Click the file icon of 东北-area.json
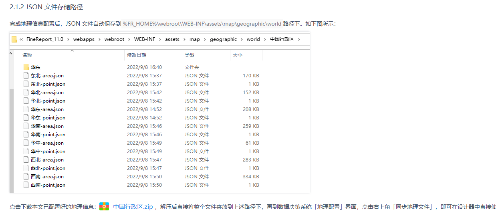Image resolution: width=496 pixels, height=222 pixels. [x=26, y=76]
